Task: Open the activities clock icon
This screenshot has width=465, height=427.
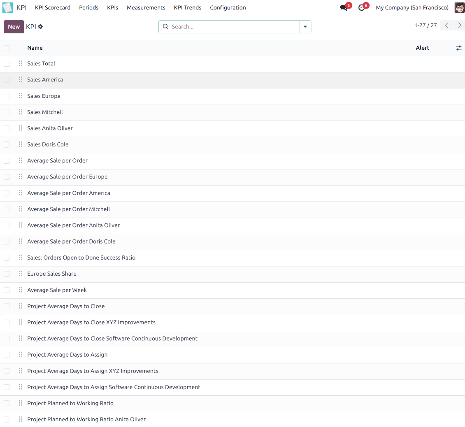Action: (362, 8)
